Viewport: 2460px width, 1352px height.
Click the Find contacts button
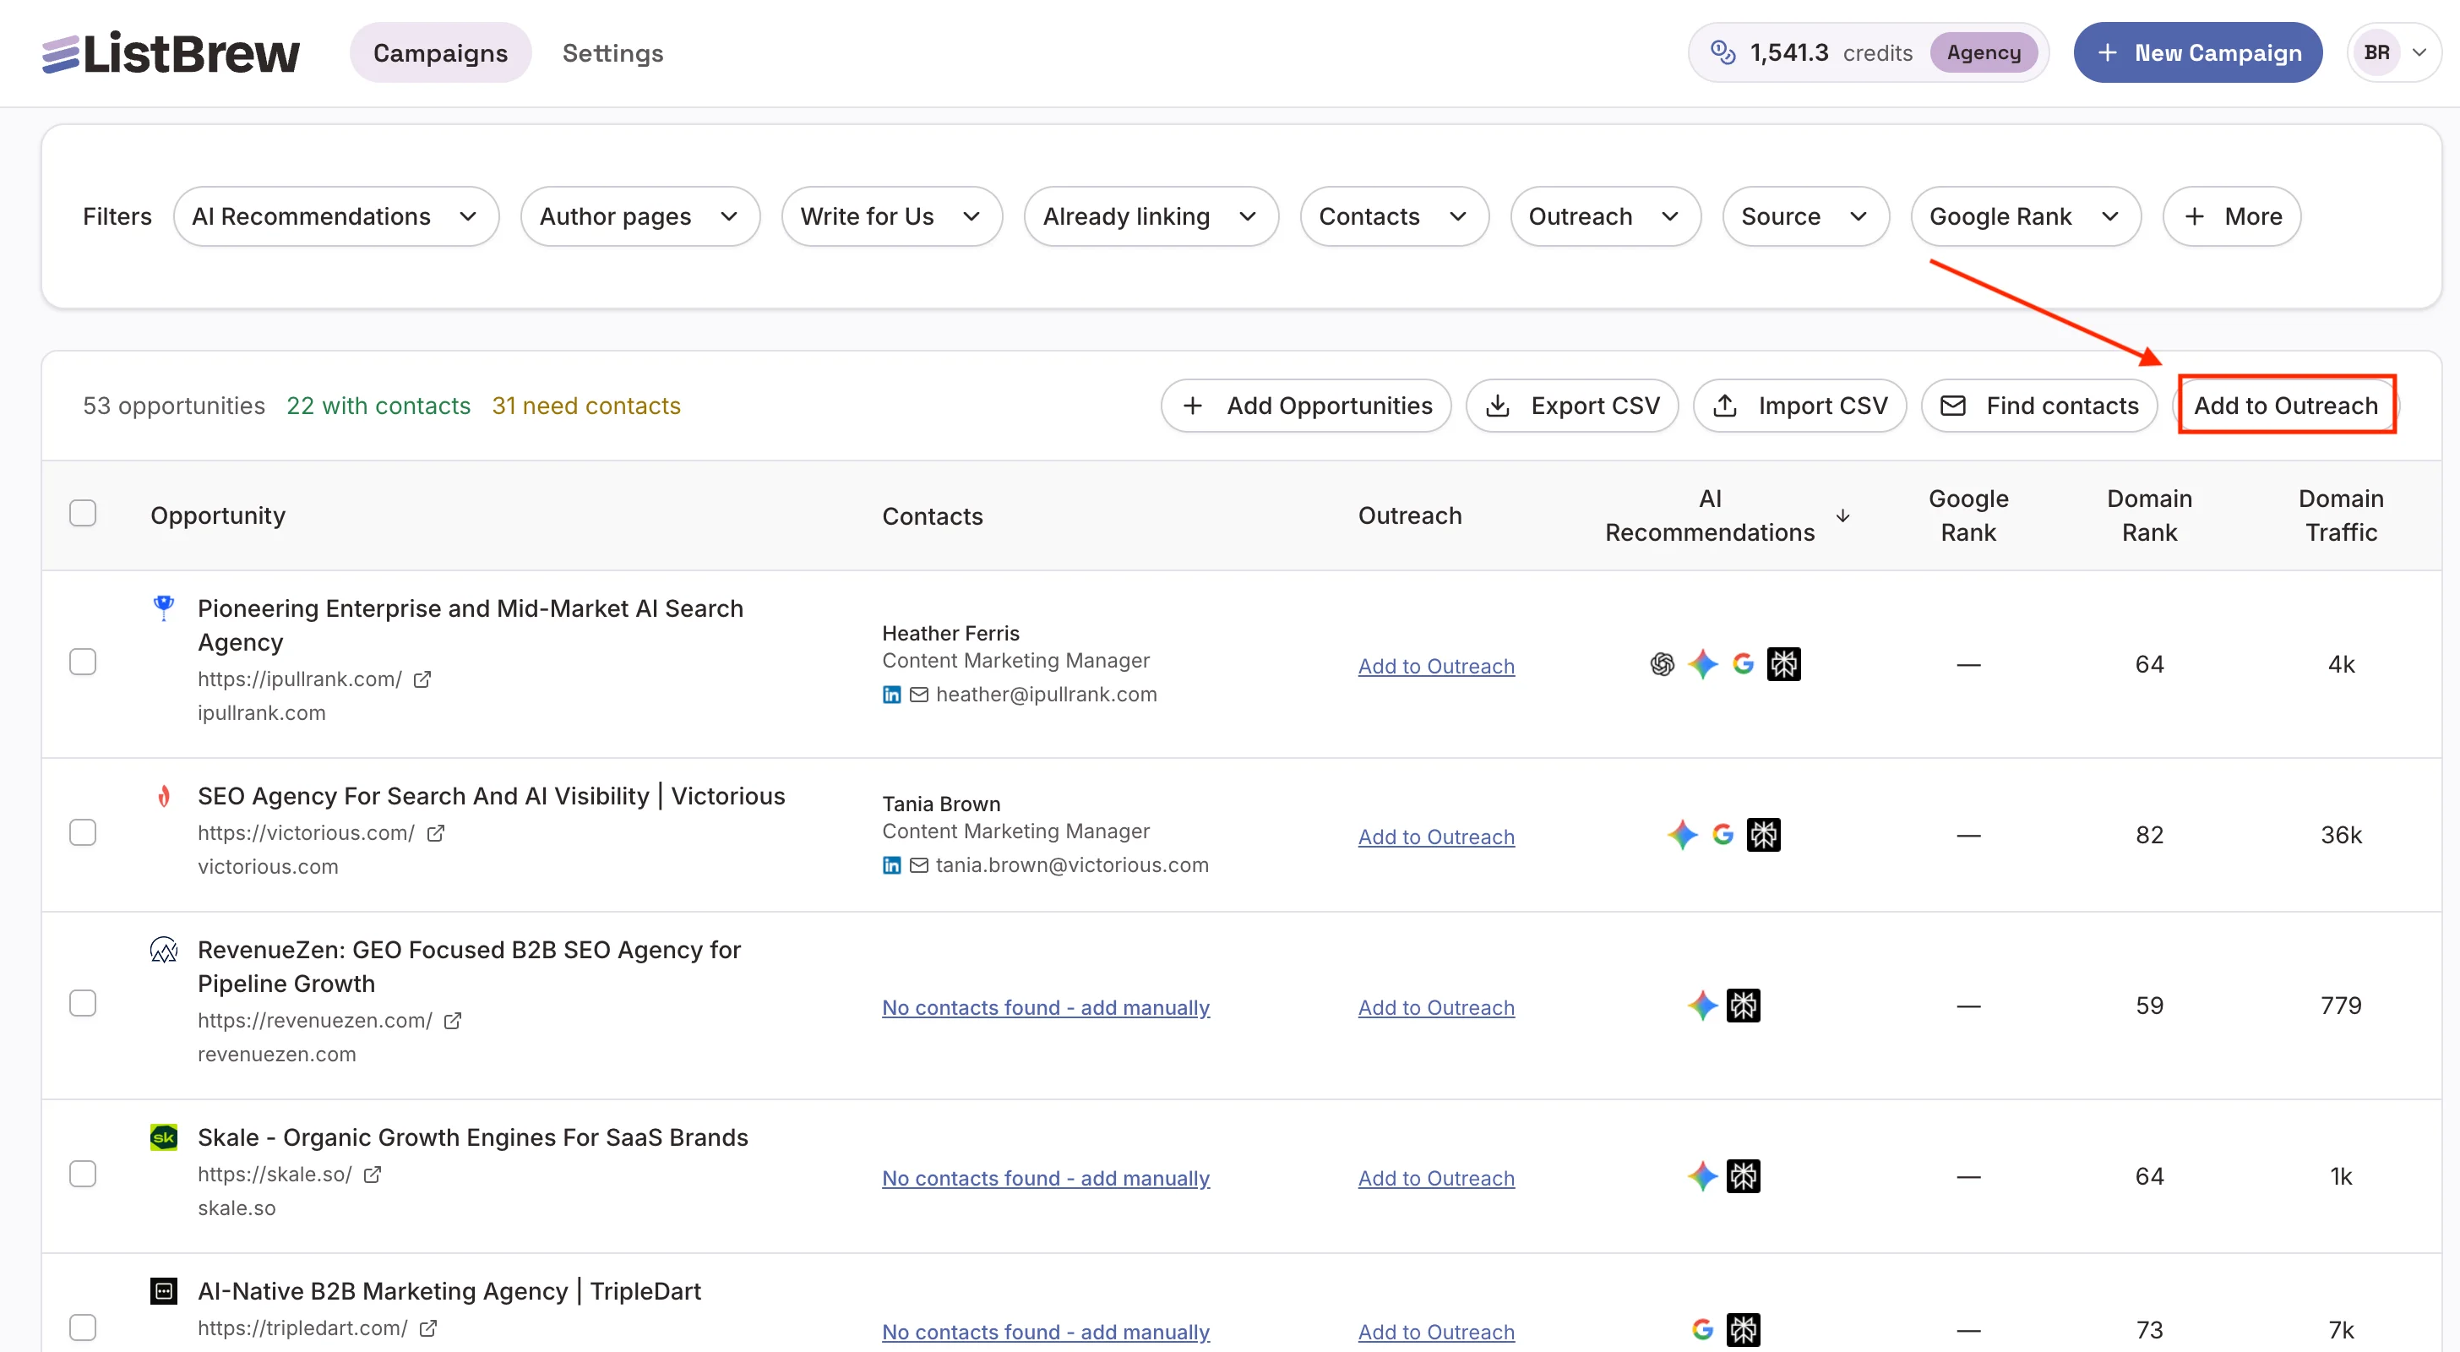(x=2038, y=406)
